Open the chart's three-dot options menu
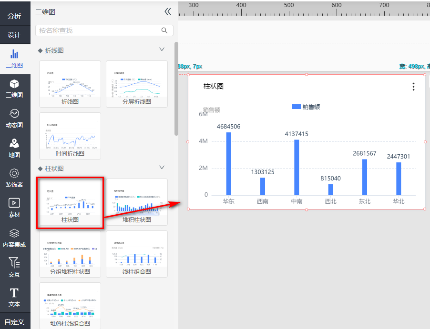430x329 pixels. click(x=413, y=87)
